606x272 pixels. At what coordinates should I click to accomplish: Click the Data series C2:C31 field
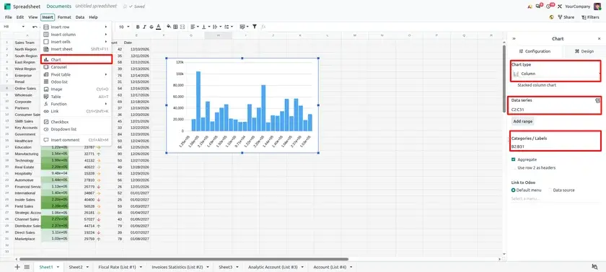point(556,110)
